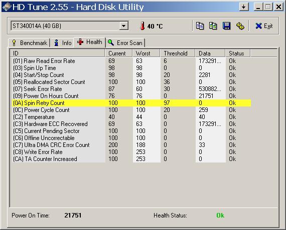Select the Current Pending Sector row
Viewport: 286px width, 230px height.
(x=131, y=131)
